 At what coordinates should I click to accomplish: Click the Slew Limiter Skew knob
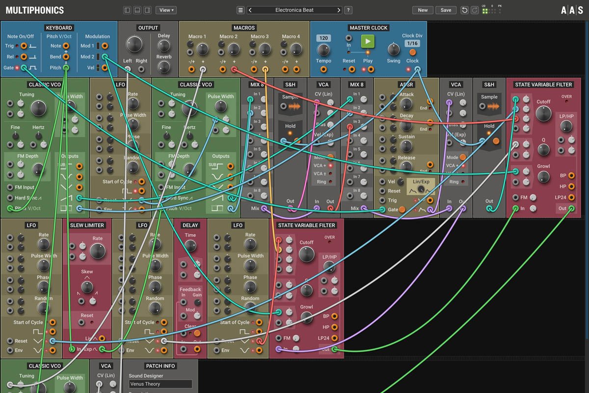(87, 287)
